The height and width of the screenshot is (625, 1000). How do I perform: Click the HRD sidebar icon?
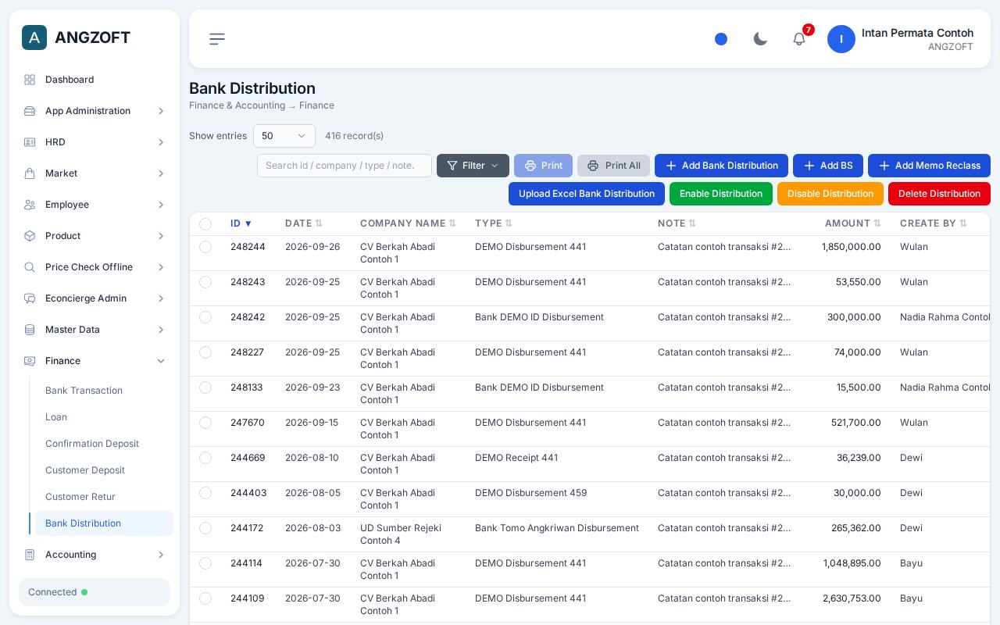point(30,142)
